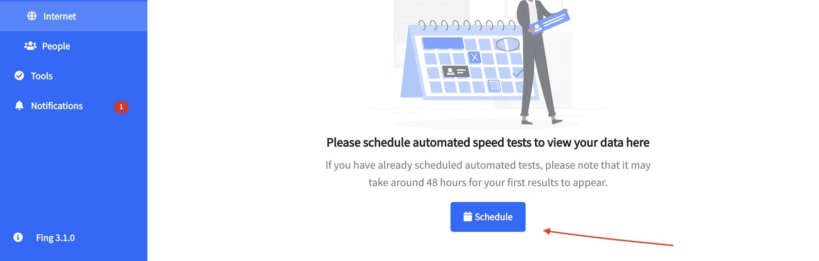Image resolution: width=819 pixels, height=261 pixels.
Task: Open the Notifications menu entry
Action: pyautogui.click(x=74, y=106)
